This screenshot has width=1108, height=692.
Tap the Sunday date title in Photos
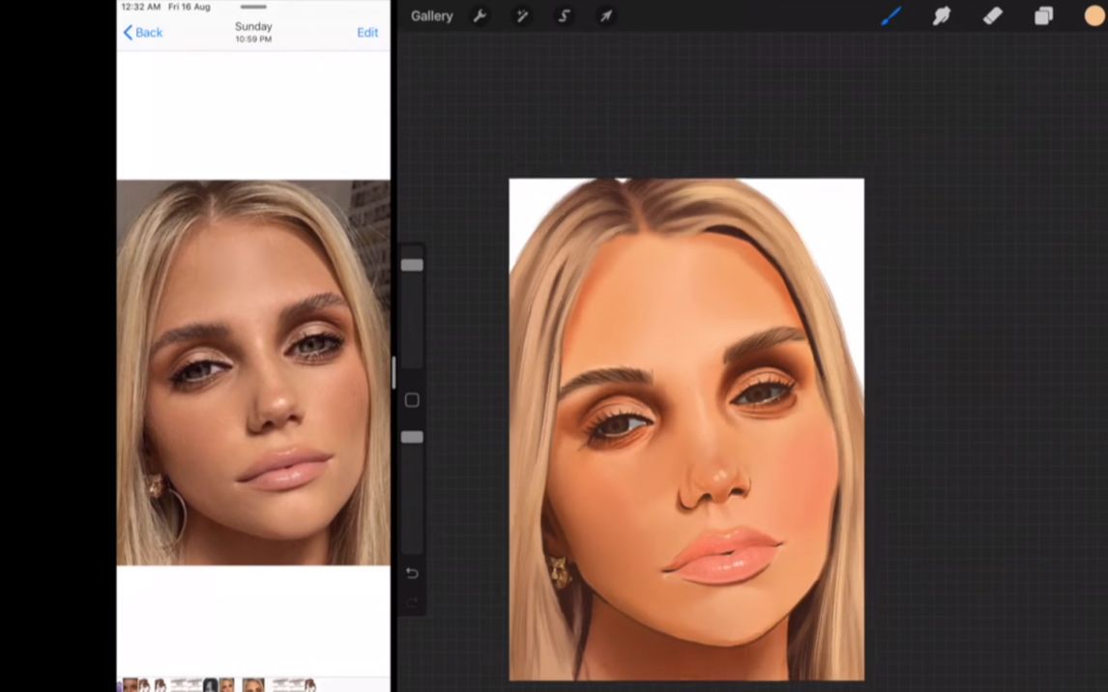point(253,27)
